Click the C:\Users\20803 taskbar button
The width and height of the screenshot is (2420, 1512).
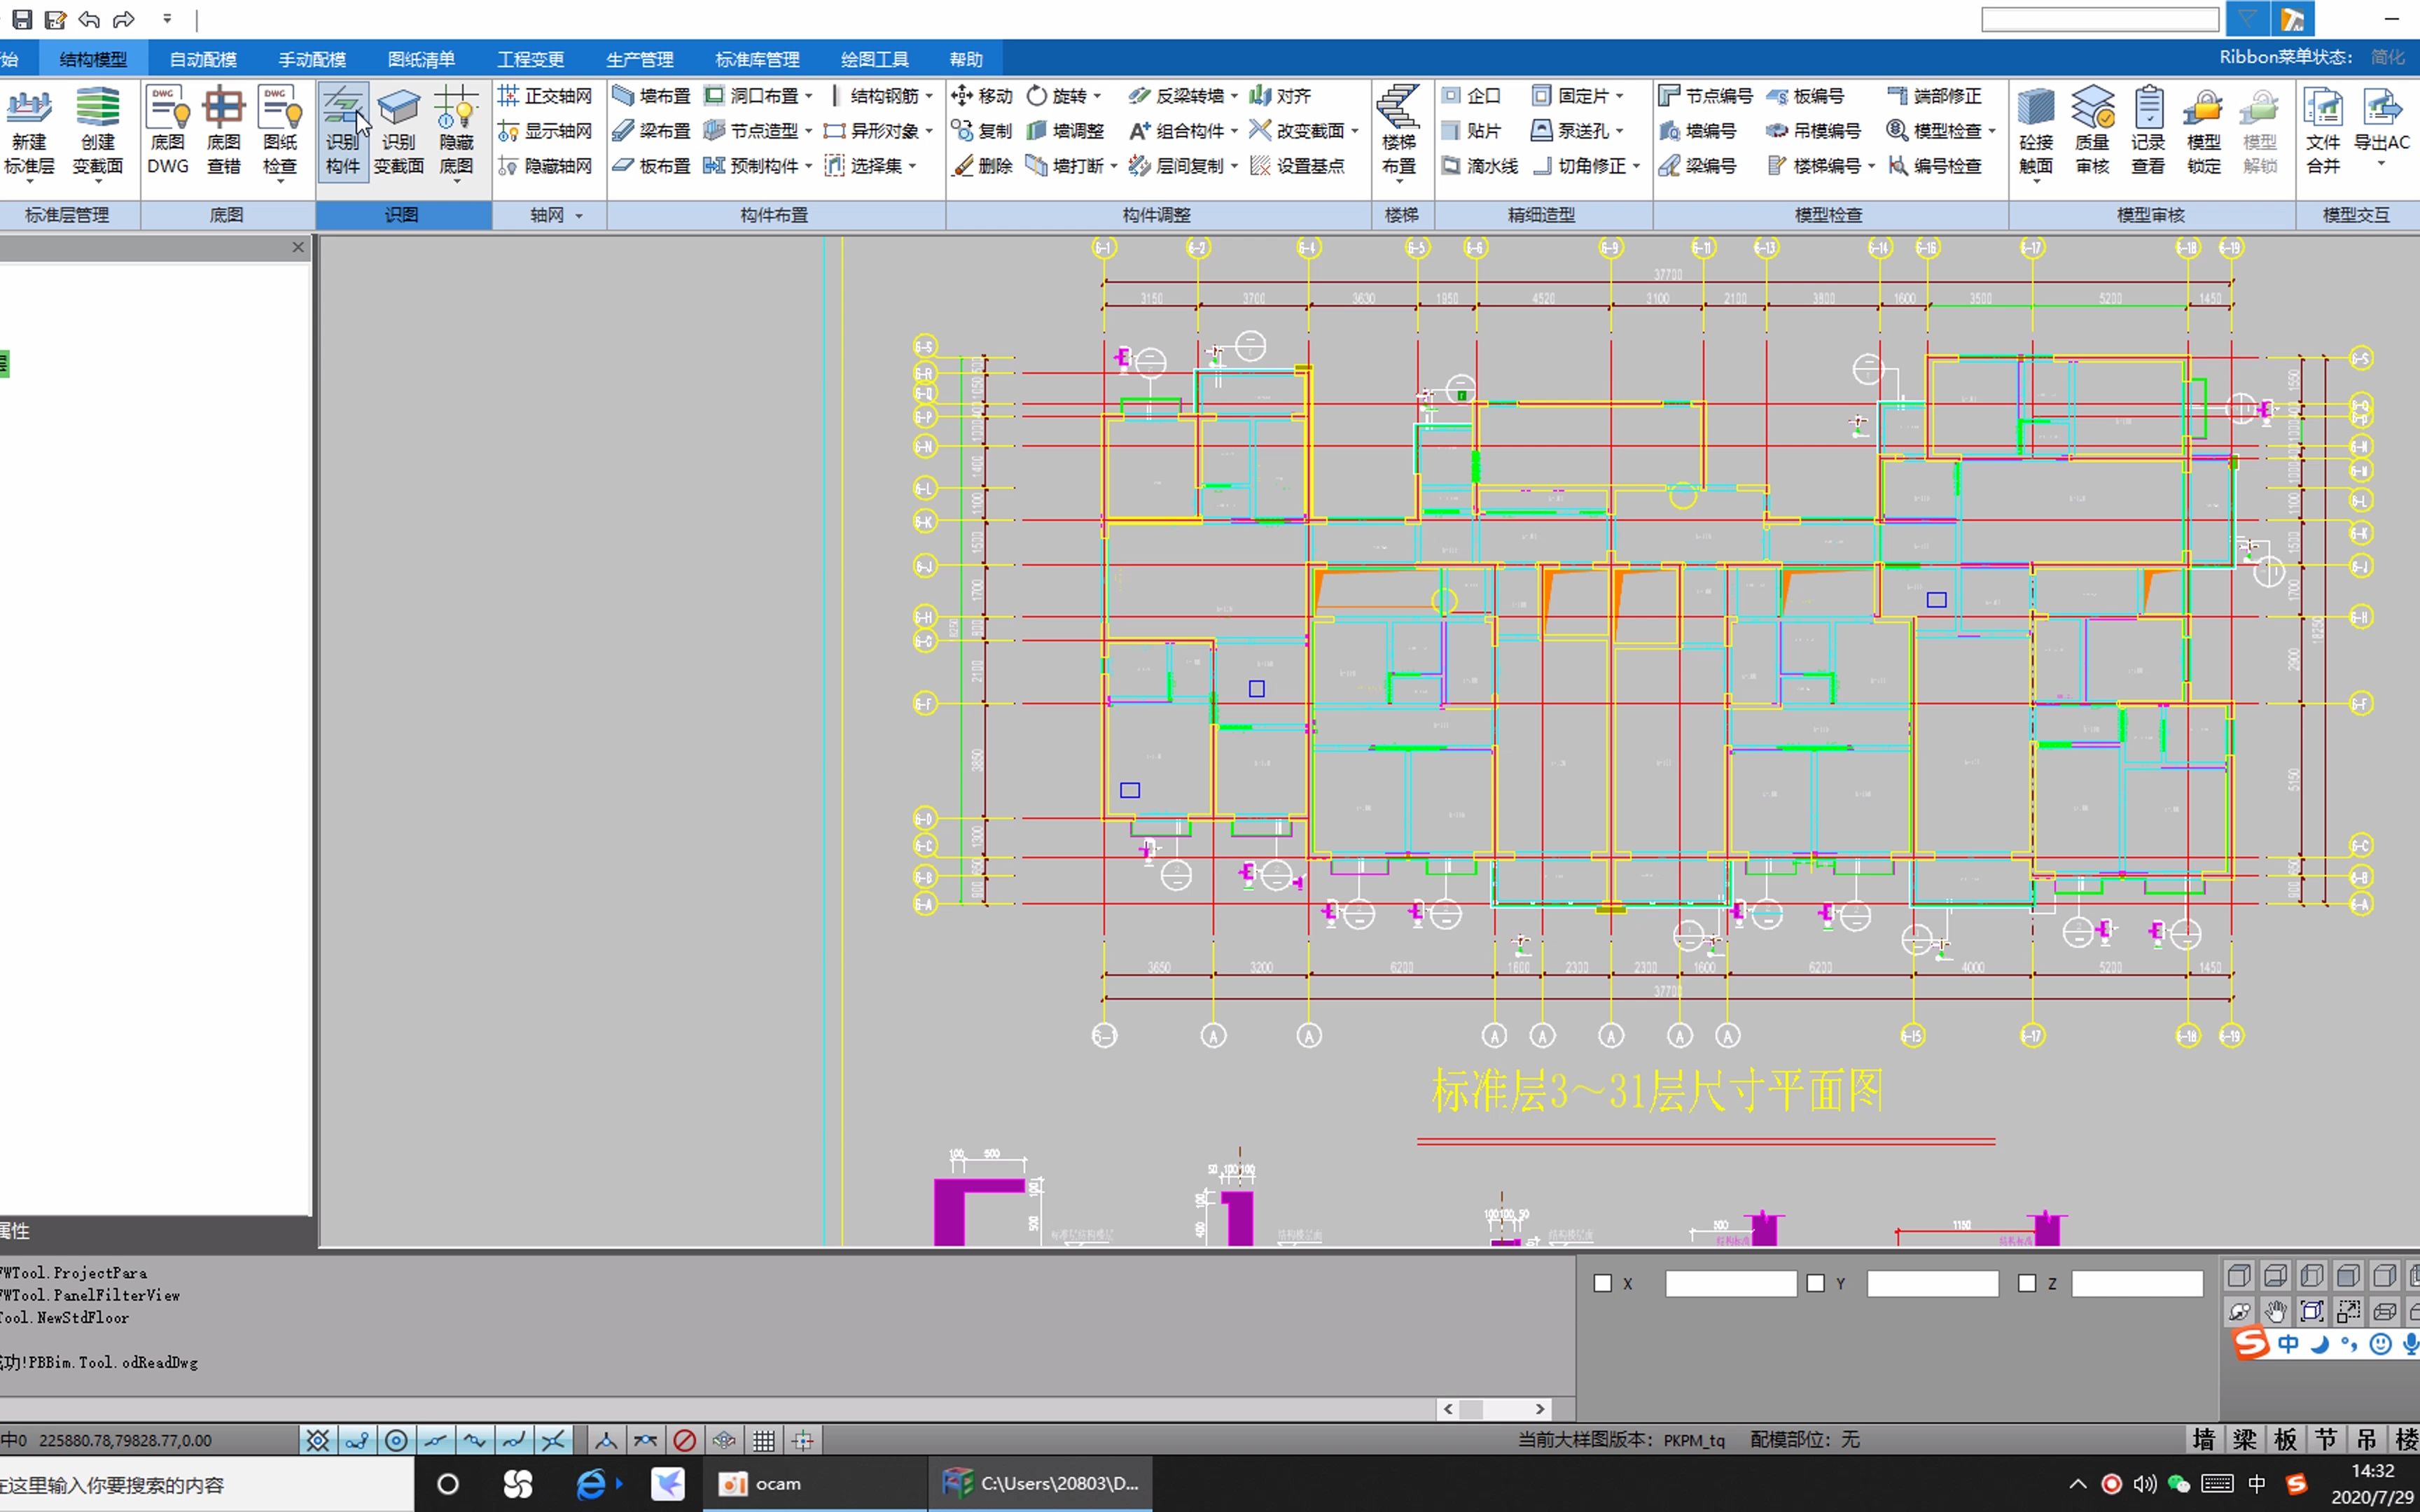click(1041, 1483)
